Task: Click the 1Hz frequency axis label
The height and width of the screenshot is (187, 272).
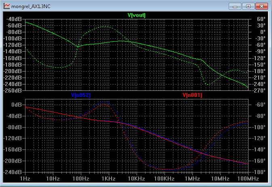Action: pos(25,179)
